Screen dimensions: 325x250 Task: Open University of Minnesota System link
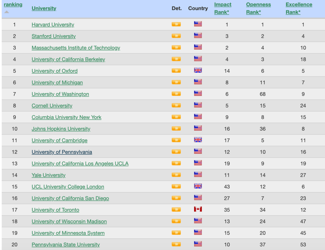point(68,233)
